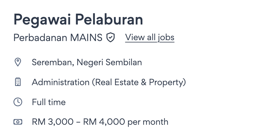
Task: Click the location pin icon
Action: coord(18,62)
